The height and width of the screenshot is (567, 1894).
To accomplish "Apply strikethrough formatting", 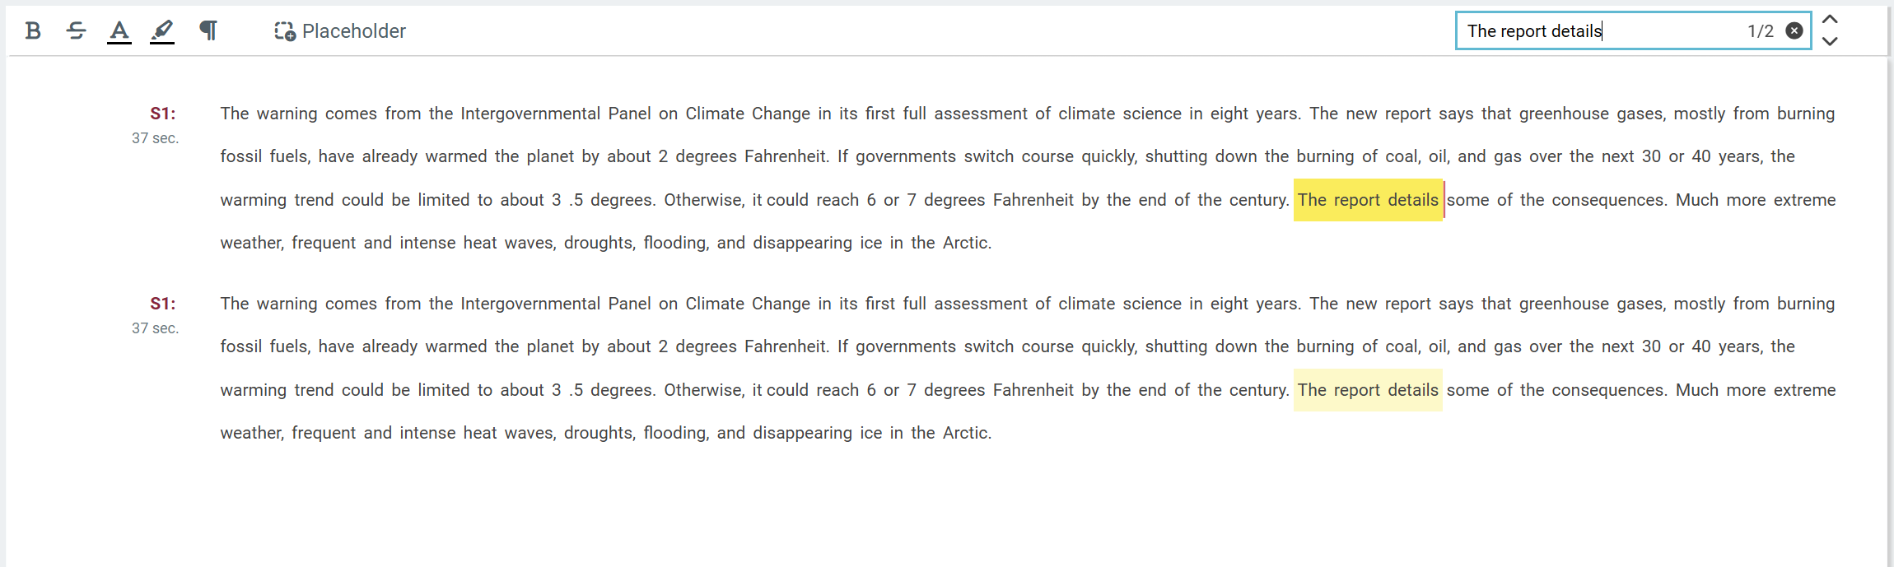I will click(77, 31).
